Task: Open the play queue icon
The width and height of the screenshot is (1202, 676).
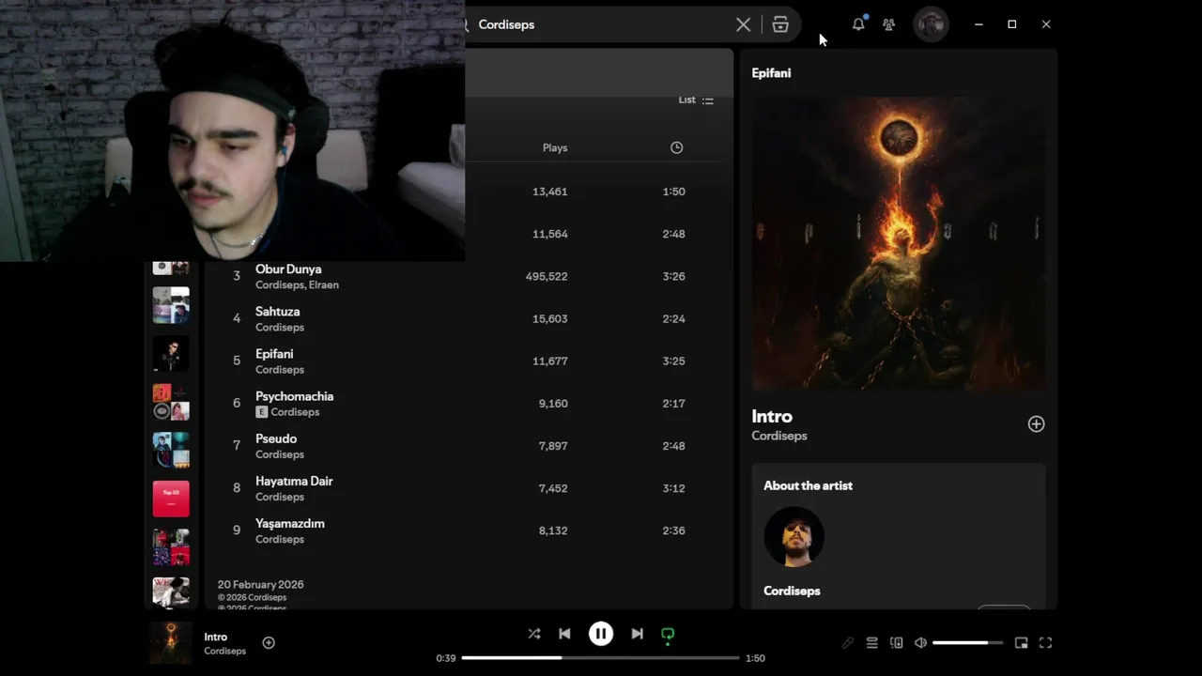Action: click(871, 643)
